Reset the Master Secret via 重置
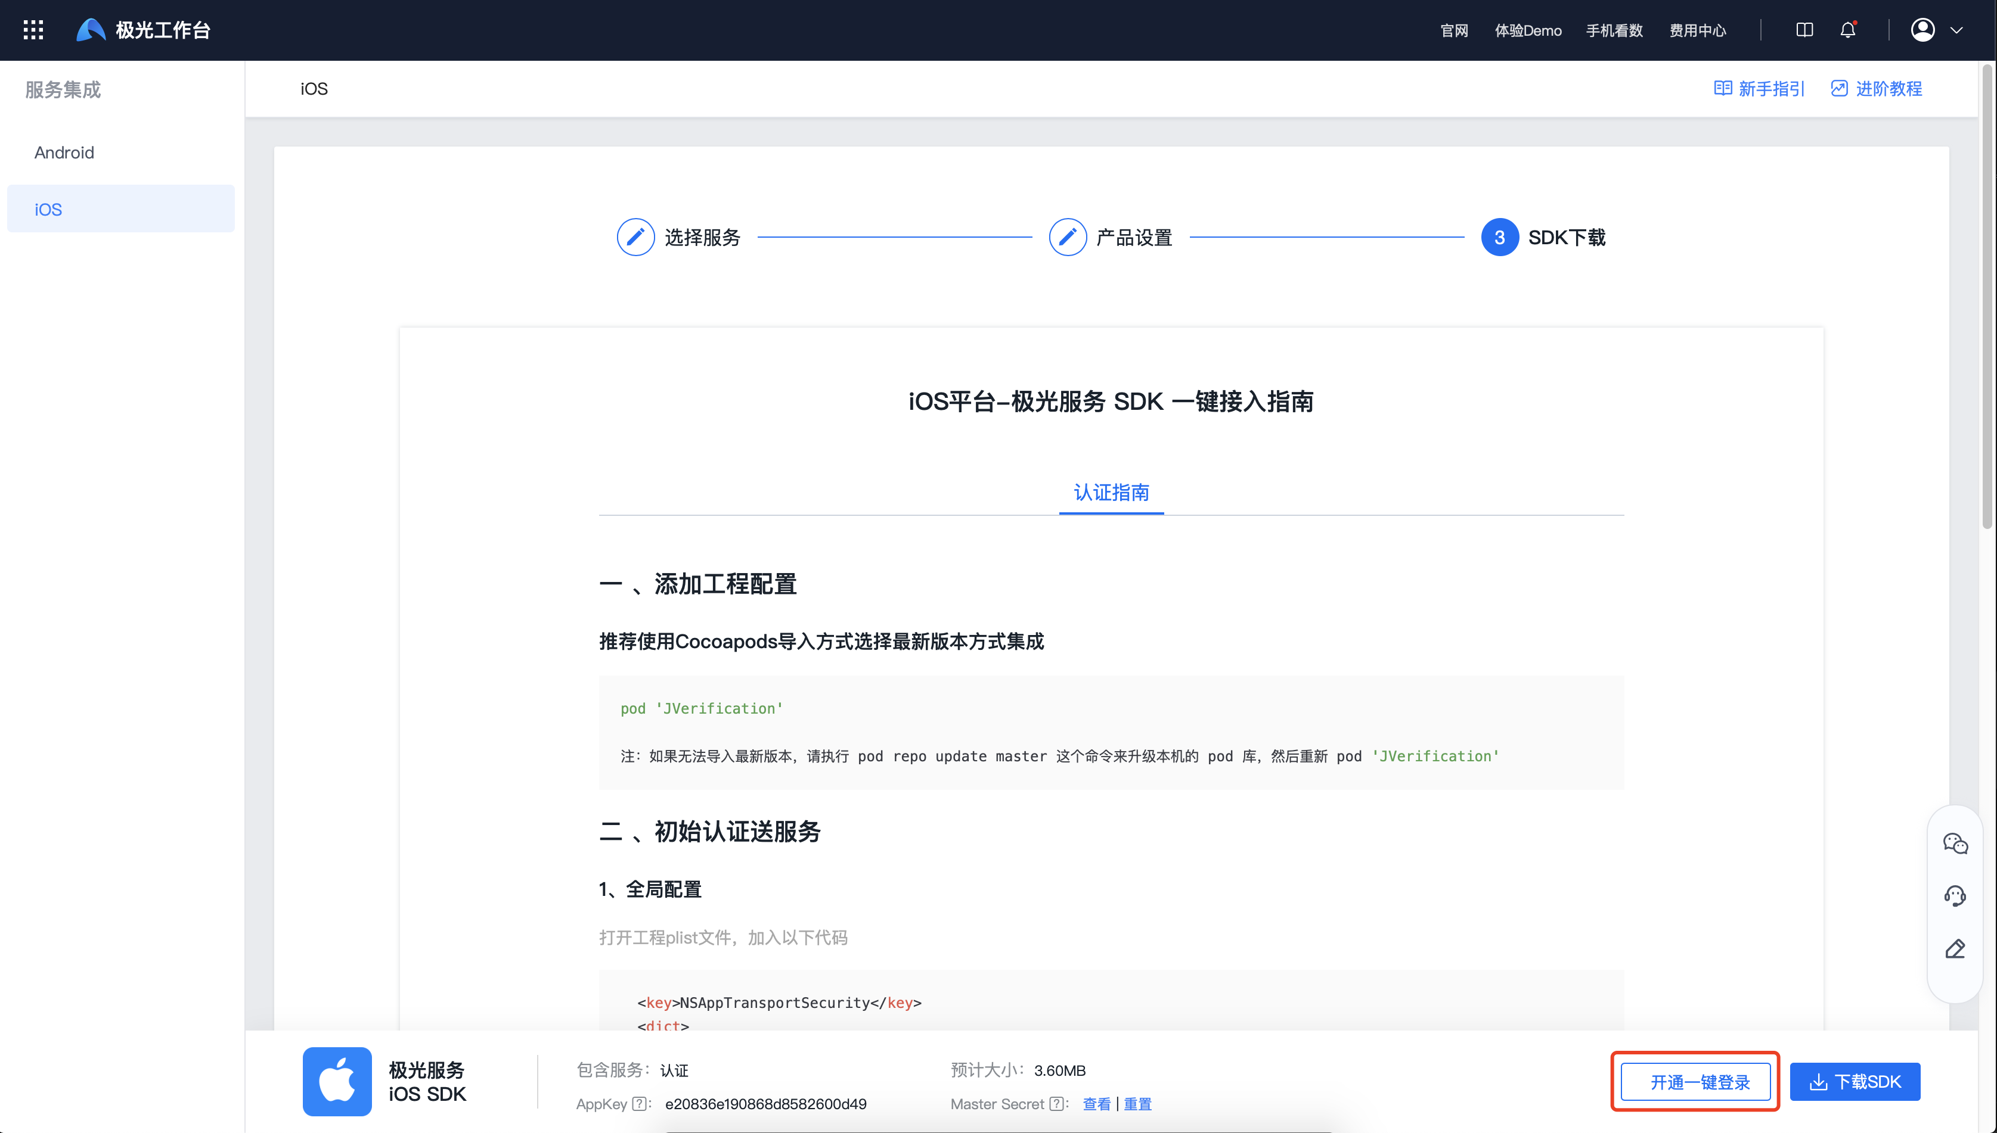 1137,1103
